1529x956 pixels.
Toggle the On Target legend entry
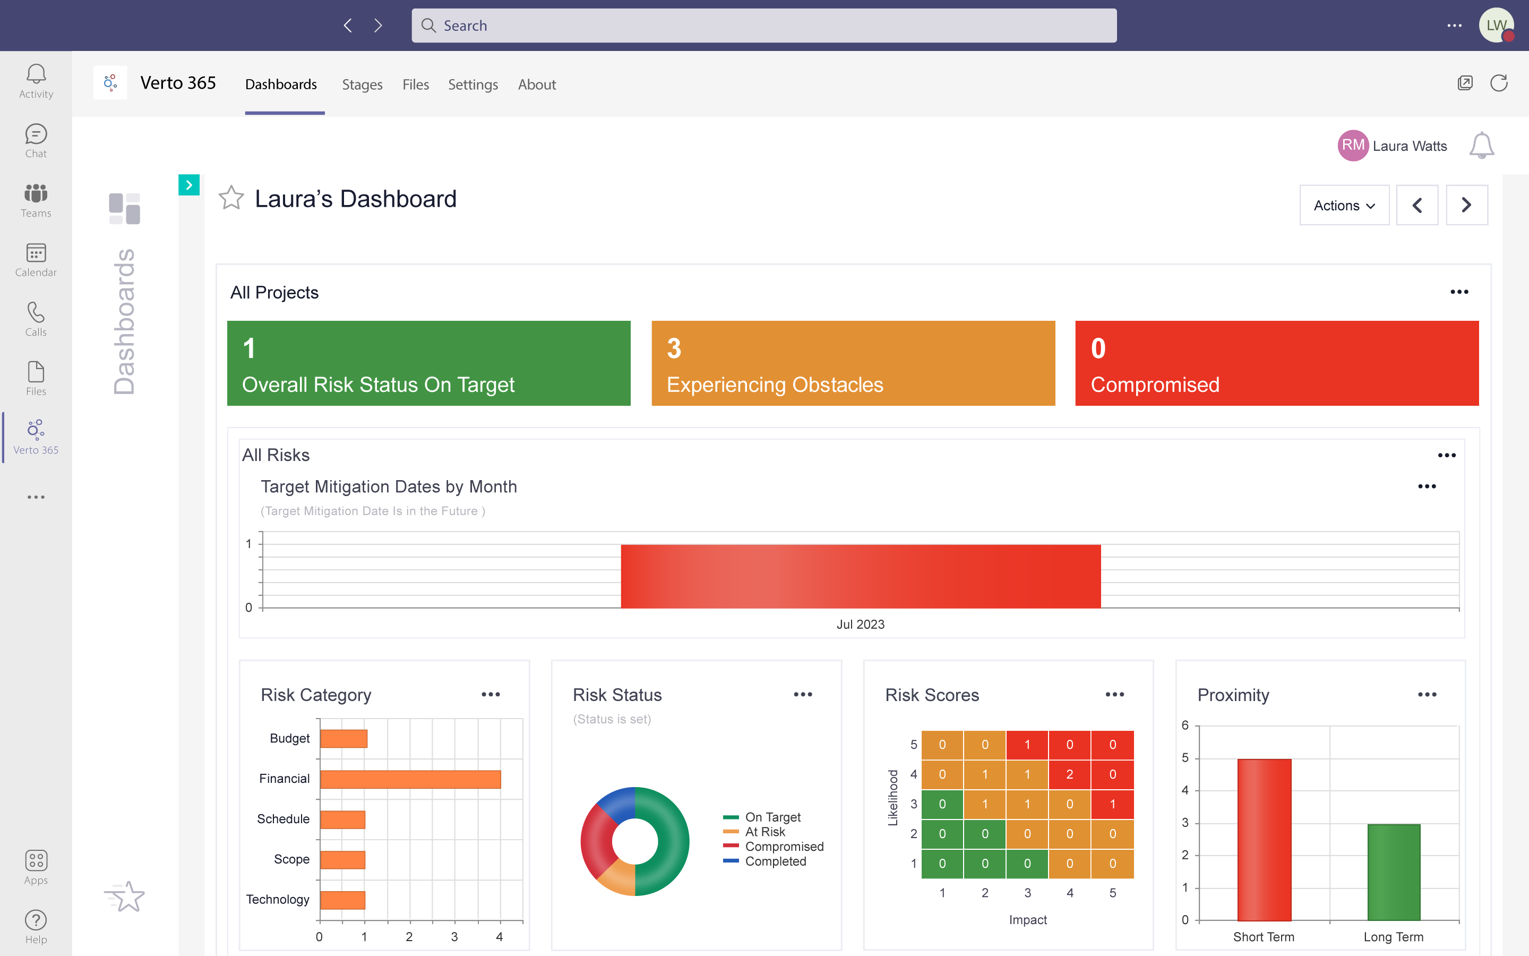(772, 817)
